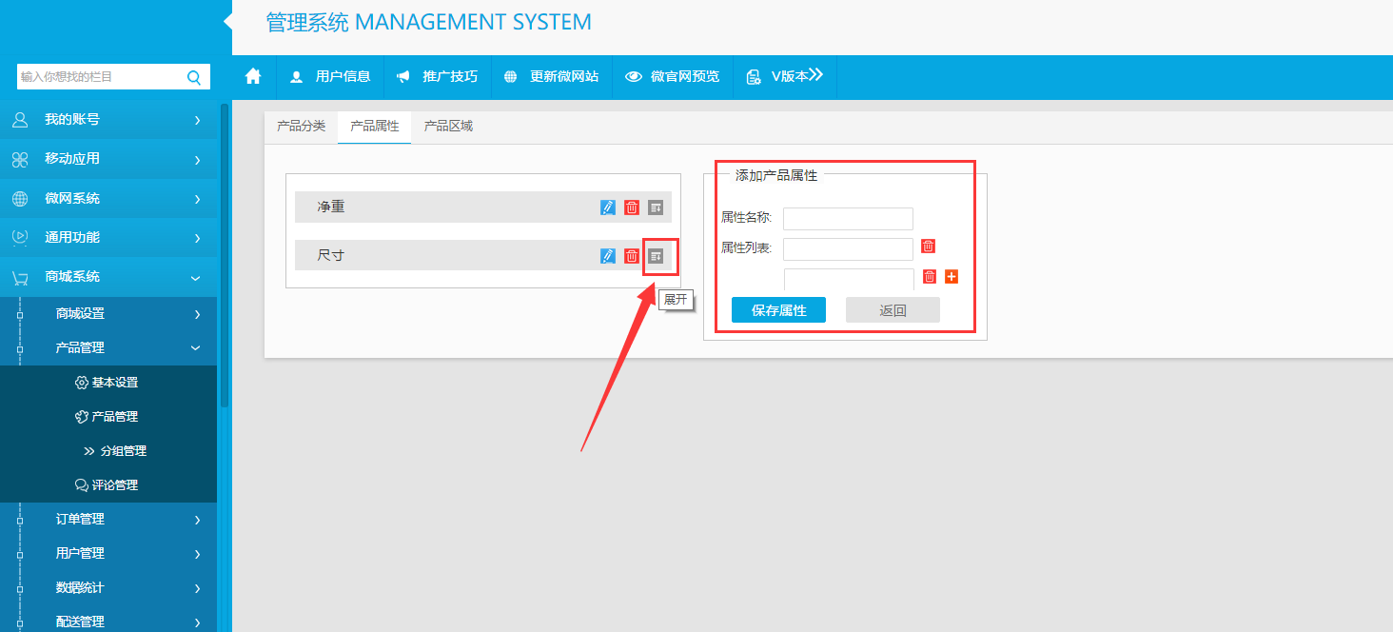
Task: Expand the V版本 menu arrows
Action: click(x=815, y=76)
